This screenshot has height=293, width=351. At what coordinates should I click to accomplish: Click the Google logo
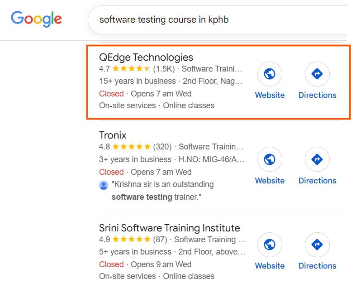[36, 19]
